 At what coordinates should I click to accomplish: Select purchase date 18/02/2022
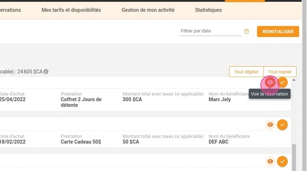(12, 142)
